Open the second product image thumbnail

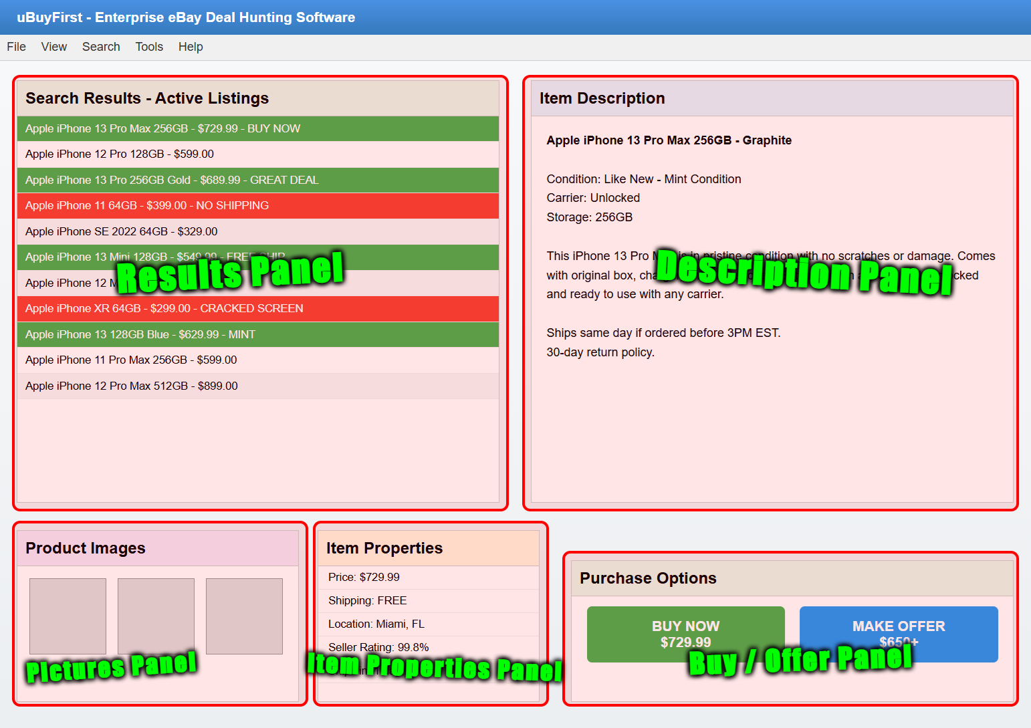(x=156, y=616)
